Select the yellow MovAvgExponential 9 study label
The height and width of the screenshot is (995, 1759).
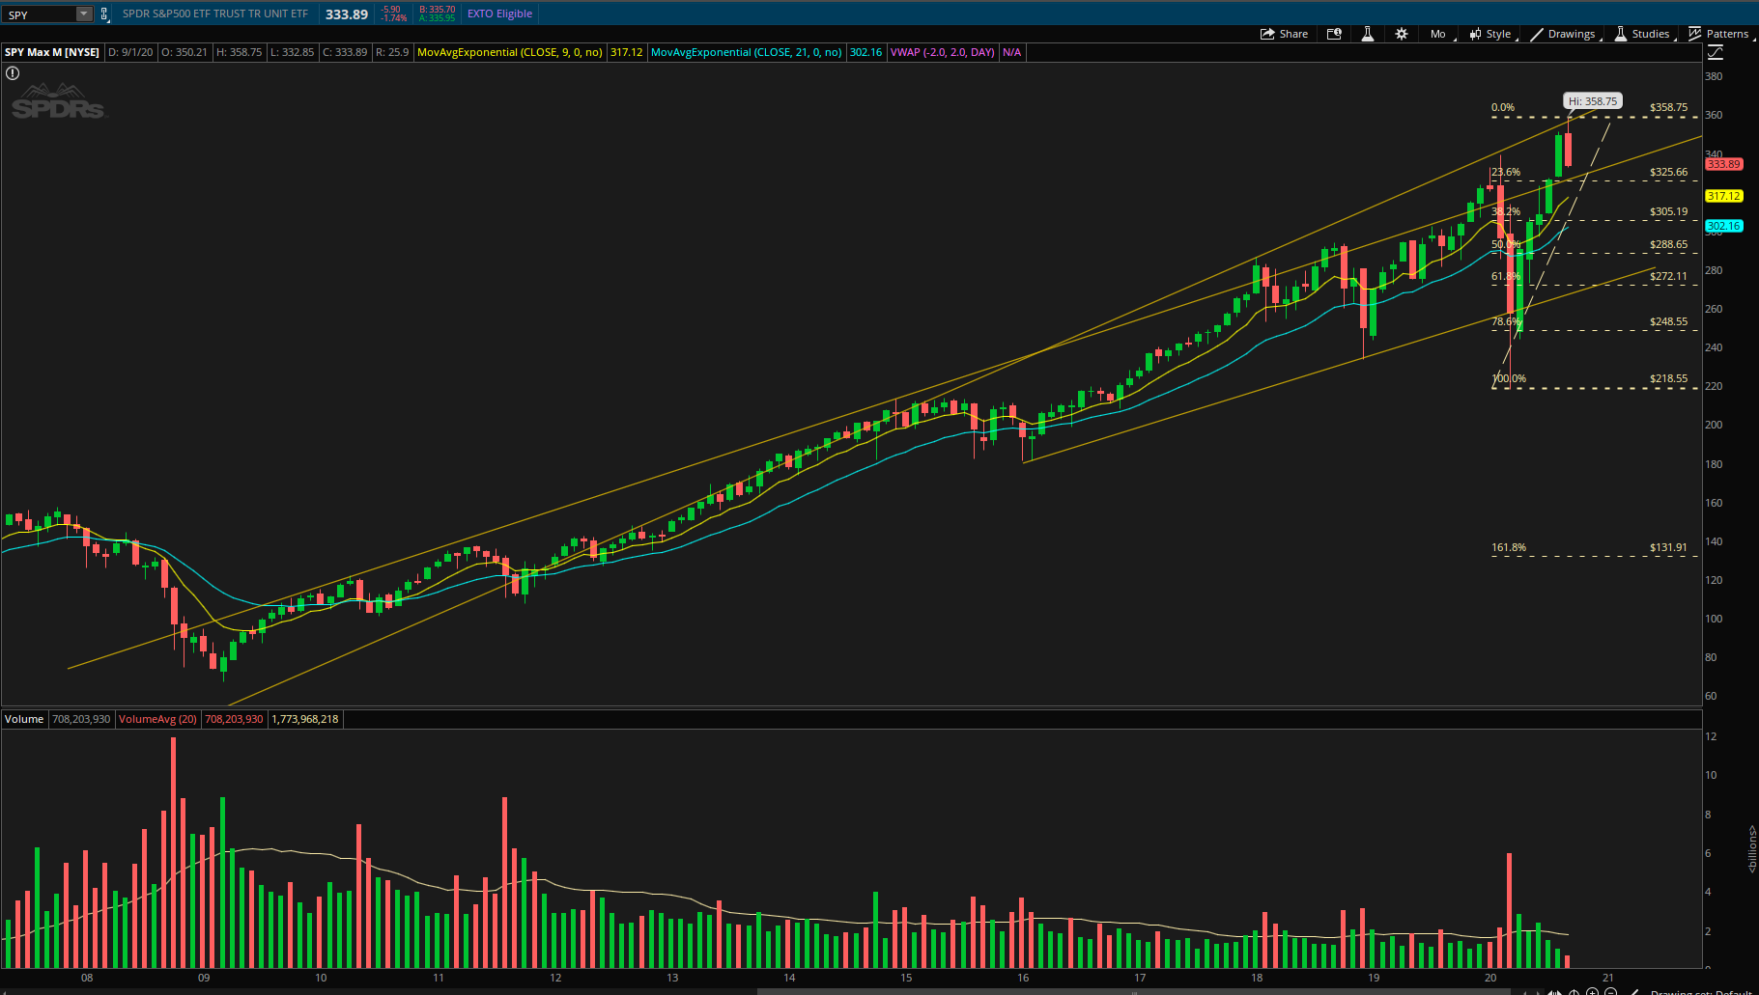coord(510,52)
